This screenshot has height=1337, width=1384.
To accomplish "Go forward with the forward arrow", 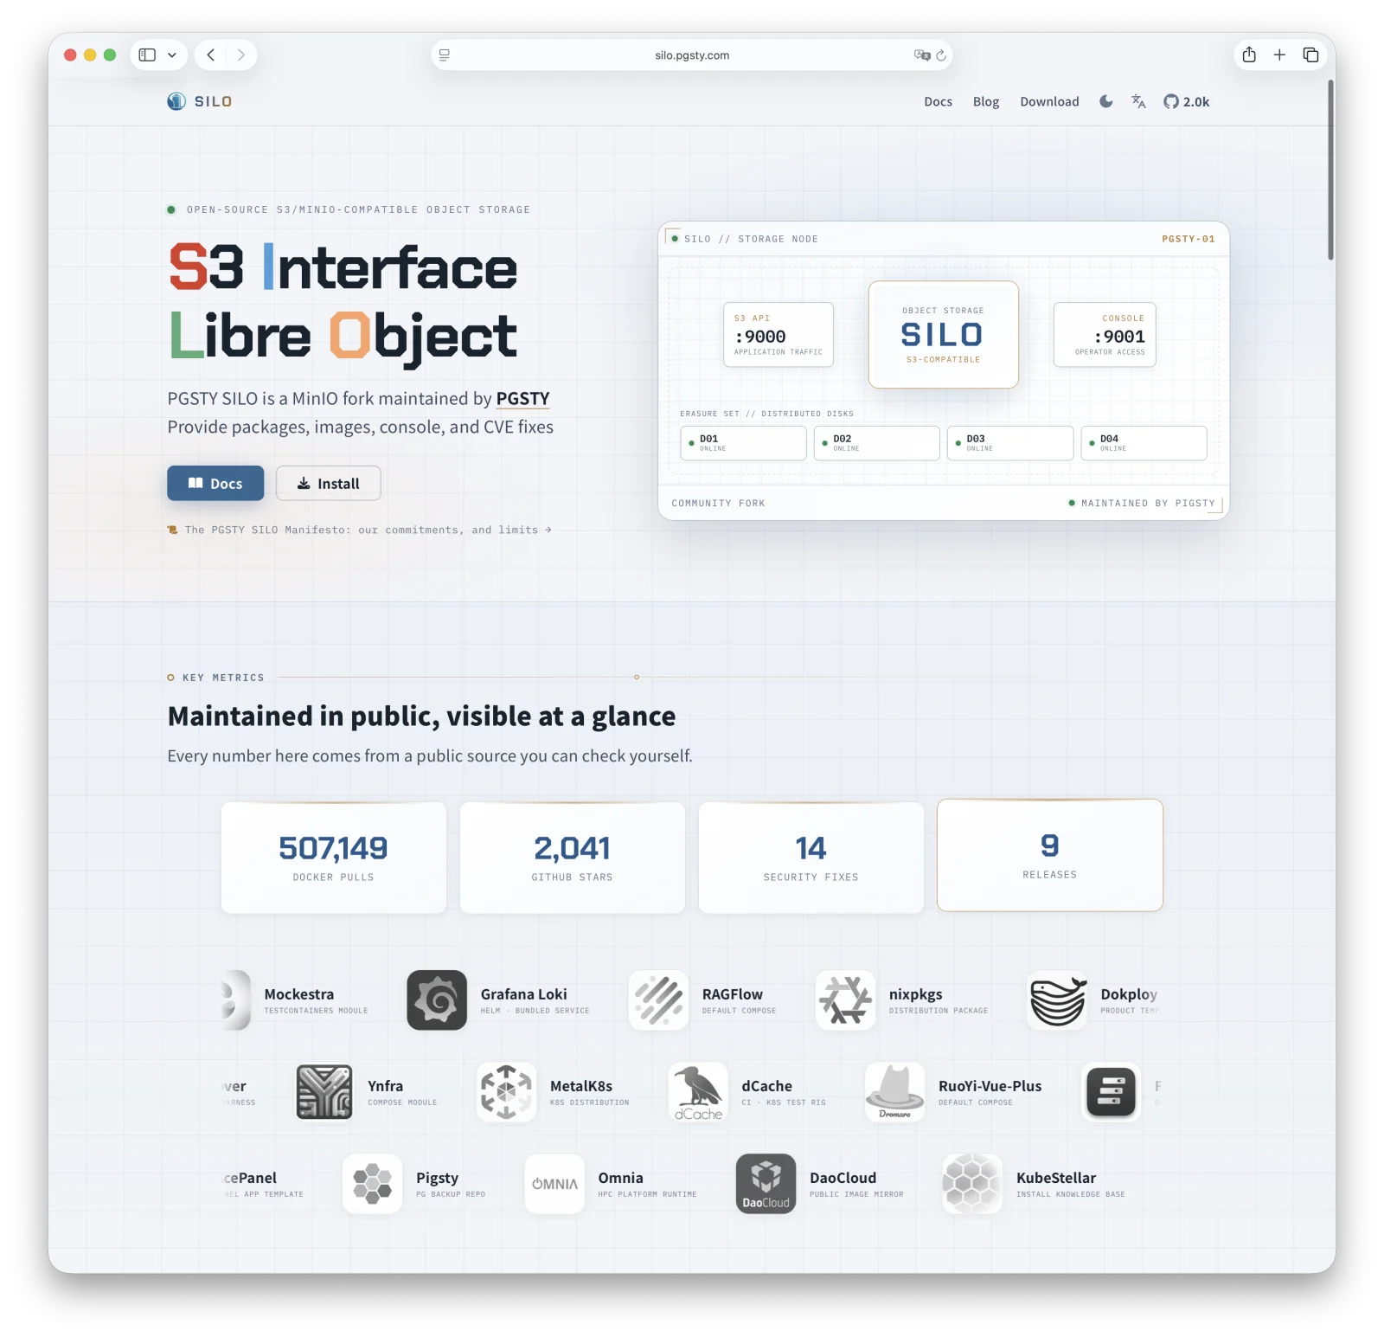I will [x=240, y=55].
